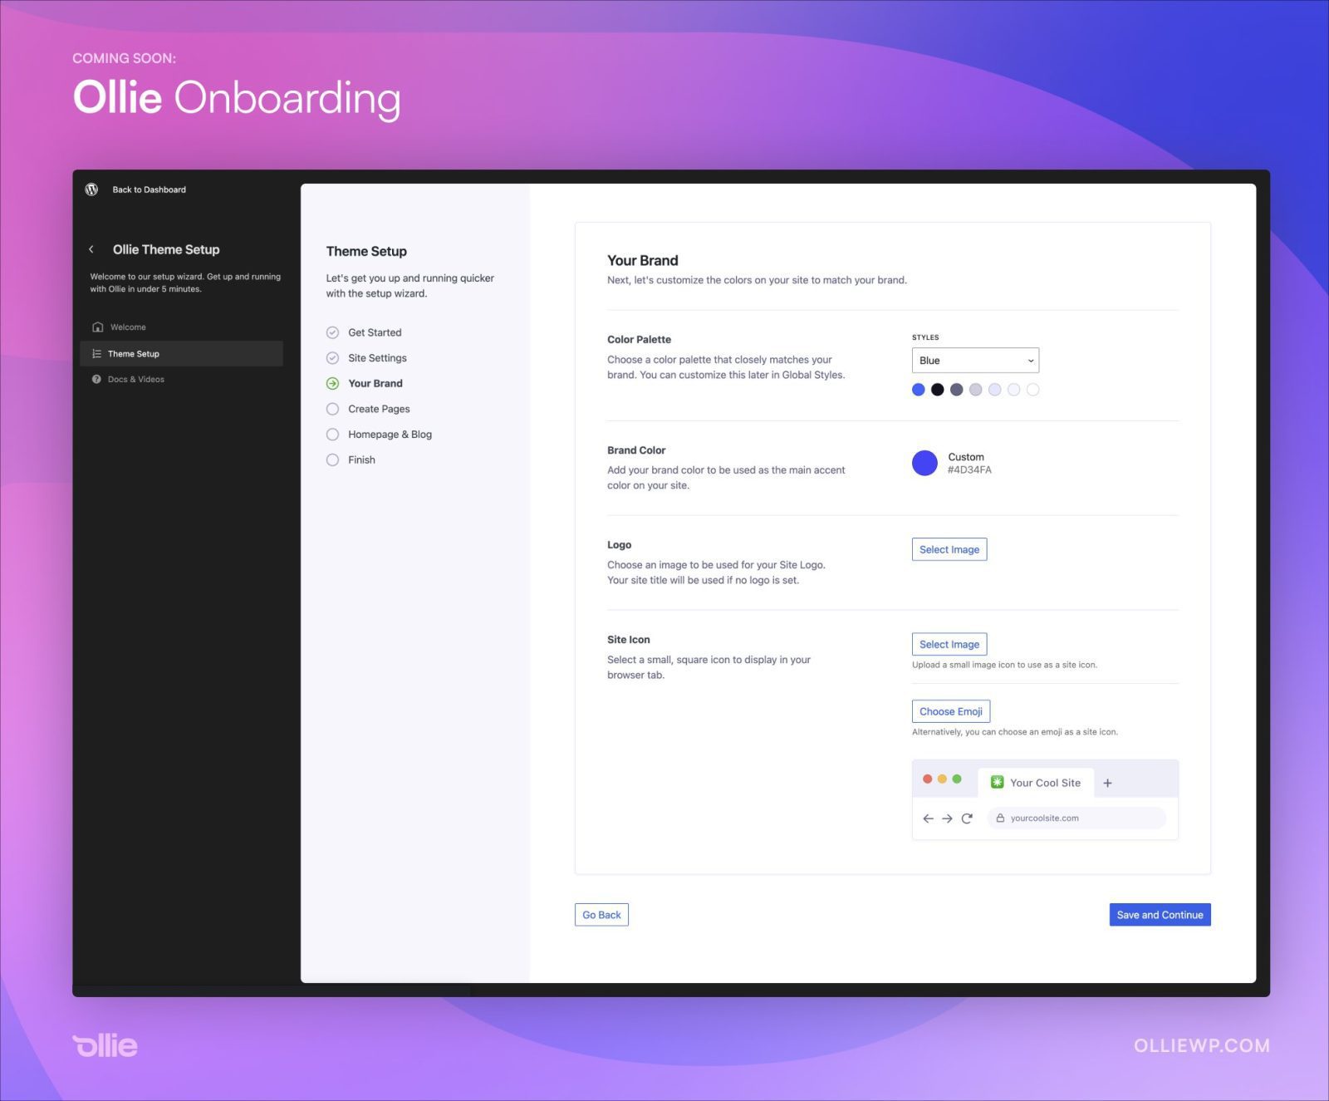This screenshot has height=1101, width=1329.
Task: Click the WordPress logo icon
Action: pyautogui.click(x=92, y=189)
